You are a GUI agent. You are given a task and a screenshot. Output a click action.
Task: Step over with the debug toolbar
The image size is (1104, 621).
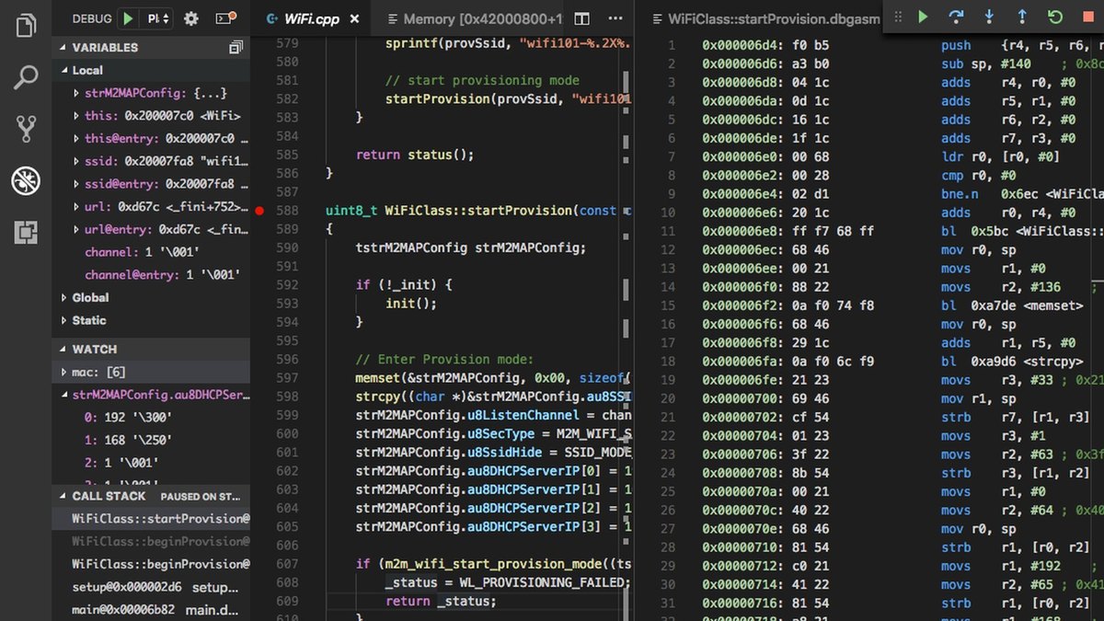click(956, 17)
